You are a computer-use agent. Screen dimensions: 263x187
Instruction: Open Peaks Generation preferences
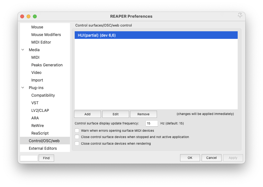pos(47,65)
